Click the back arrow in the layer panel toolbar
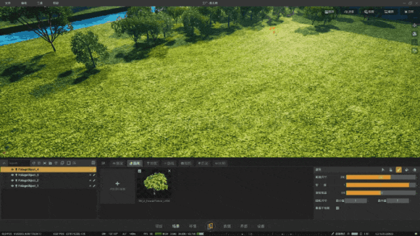Screen dimensions: 420x236 click(x=4, y=163)
